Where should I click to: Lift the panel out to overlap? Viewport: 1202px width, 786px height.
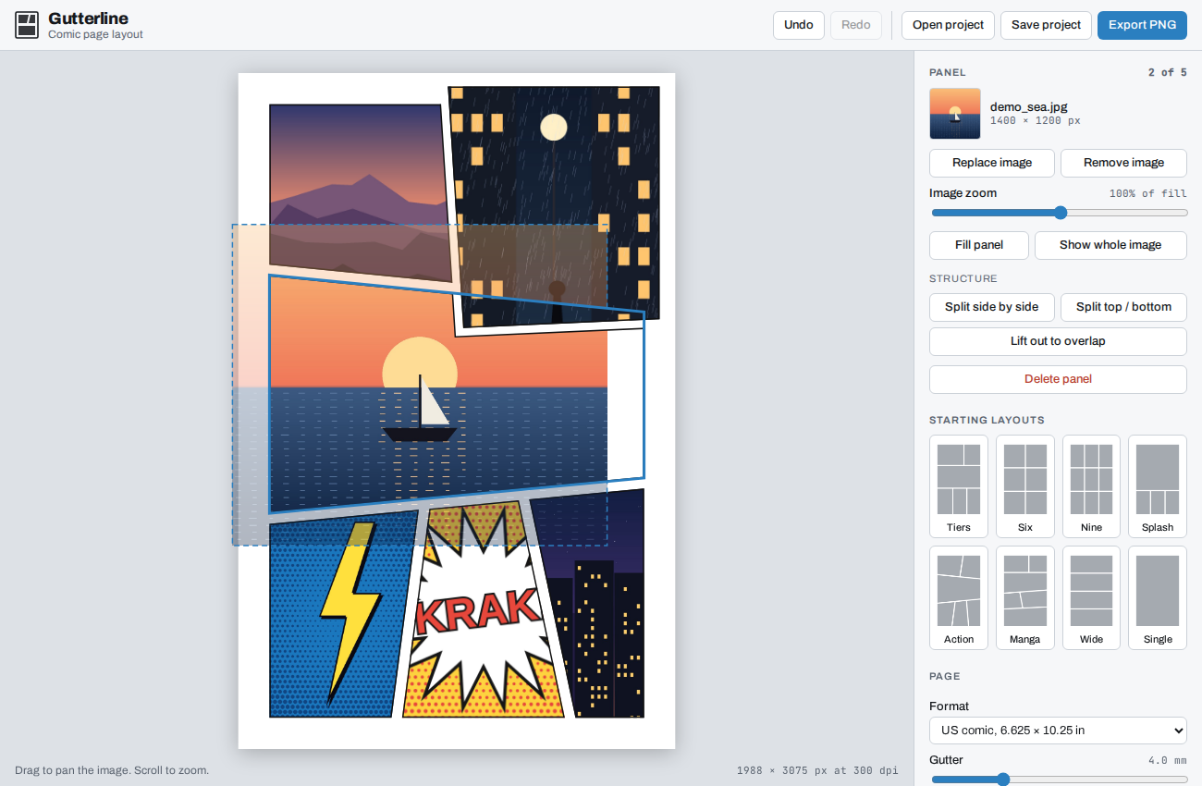click(1058, 341)
